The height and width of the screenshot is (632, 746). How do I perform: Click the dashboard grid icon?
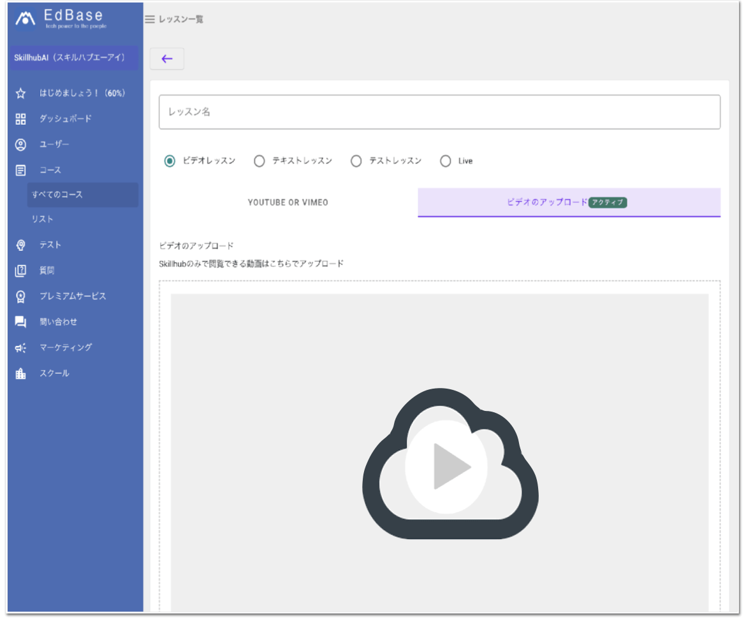(x=20, y=119)
